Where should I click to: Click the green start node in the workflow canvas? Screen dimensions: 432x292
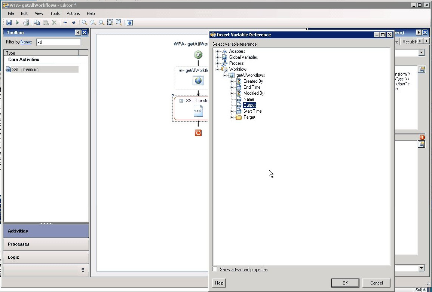(198, 55)
